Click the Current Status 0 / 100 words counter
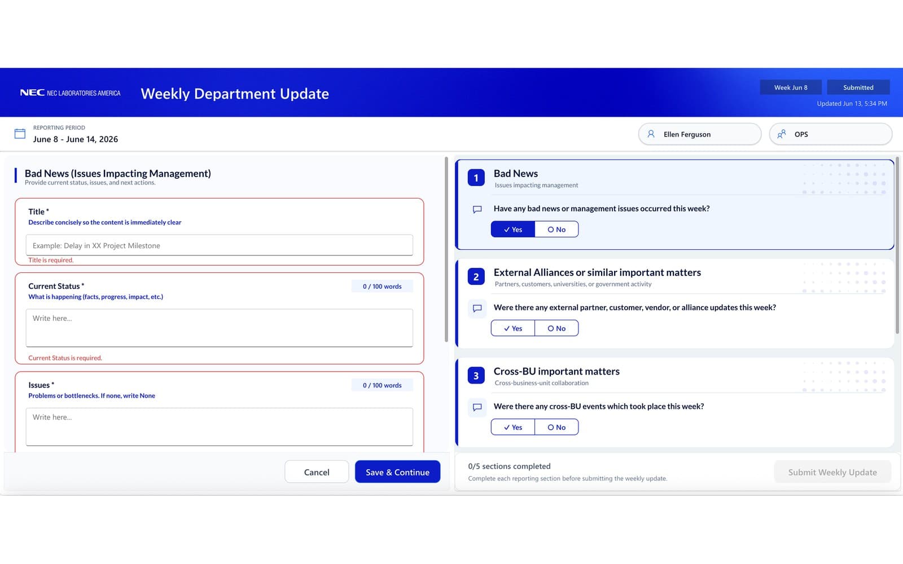The image size is (903, 564). 382,287
